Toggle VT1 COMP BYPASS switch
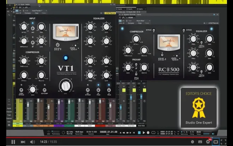Viewport: 233px width, 146px height. click(x=21, y=90)
